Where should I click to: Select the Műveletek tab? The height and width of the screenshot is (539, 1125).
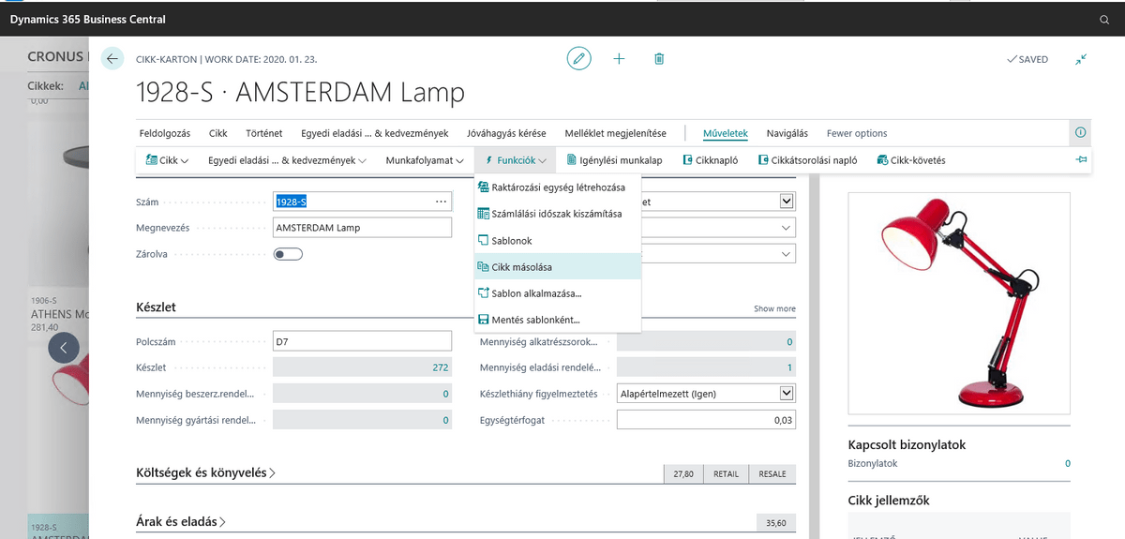(x=726, y=133)
